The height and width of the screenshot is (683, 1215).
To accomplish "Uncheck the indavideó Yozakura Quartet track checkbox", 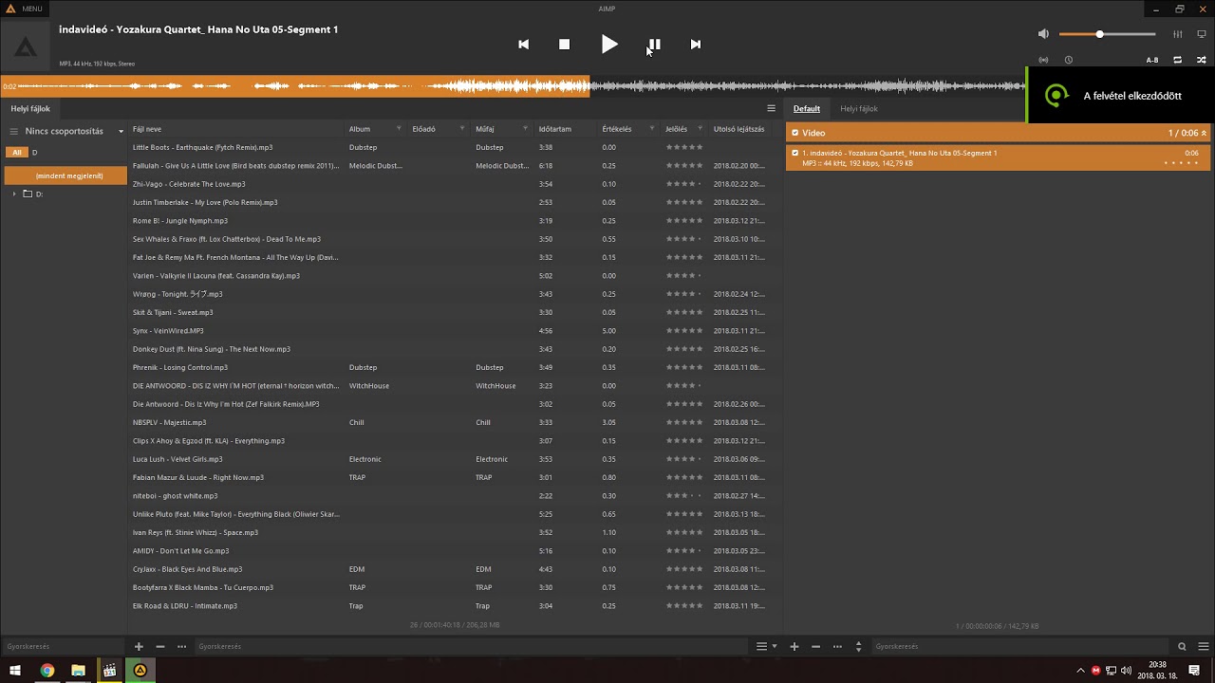I will tap(795, 153).
